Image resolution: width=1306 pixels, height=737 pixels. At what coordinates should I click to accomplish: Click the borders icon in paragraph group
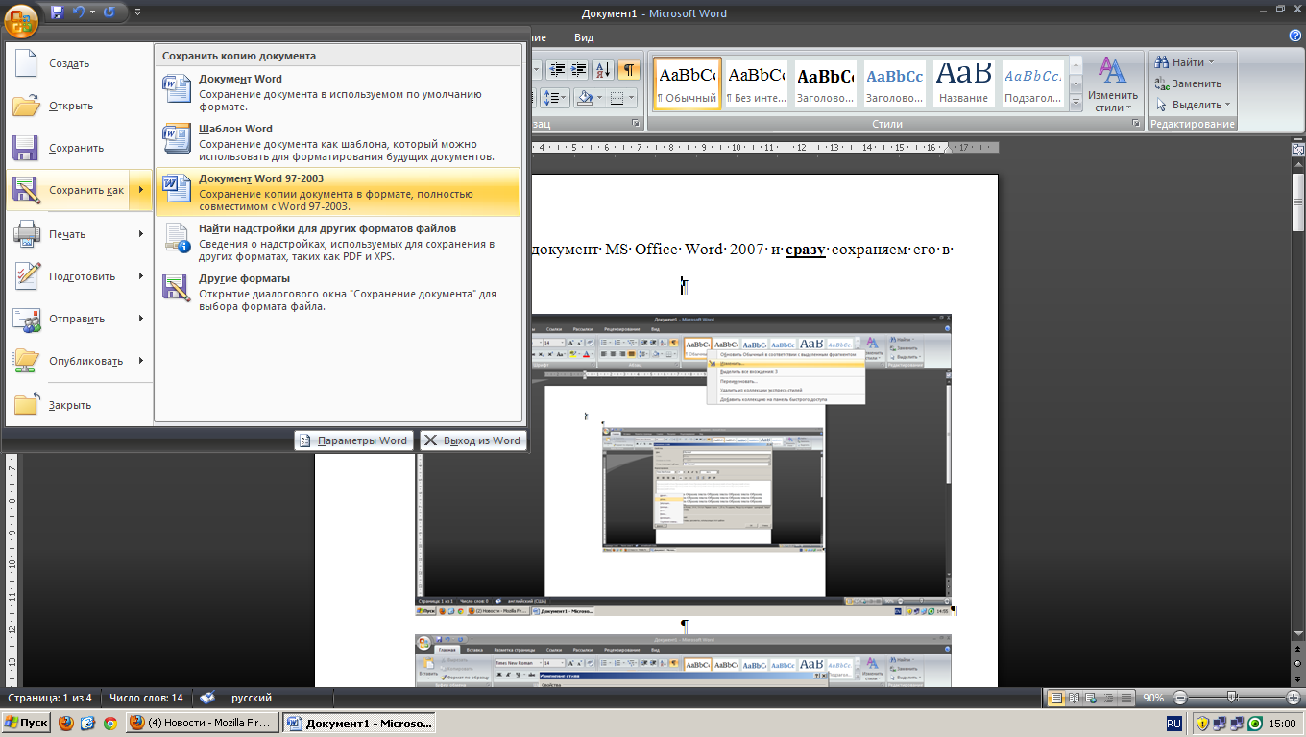tap(617, 98)
